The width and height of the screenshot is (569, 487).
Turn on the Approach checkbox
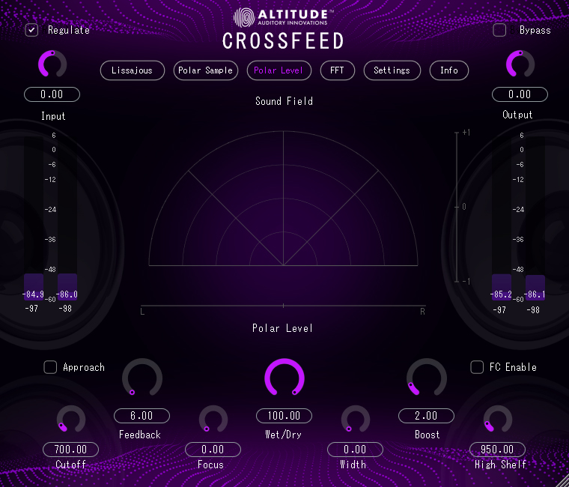[50, 367]
